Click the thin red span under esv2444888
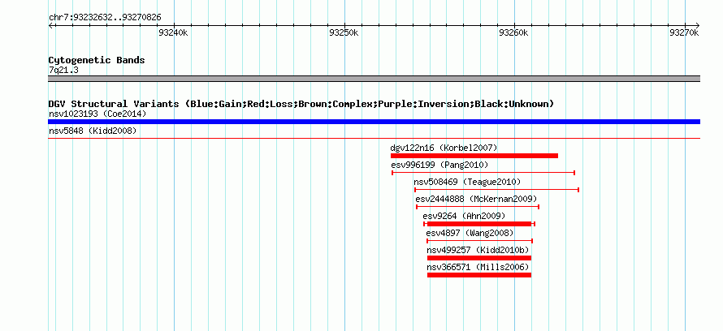 (478, 207)
